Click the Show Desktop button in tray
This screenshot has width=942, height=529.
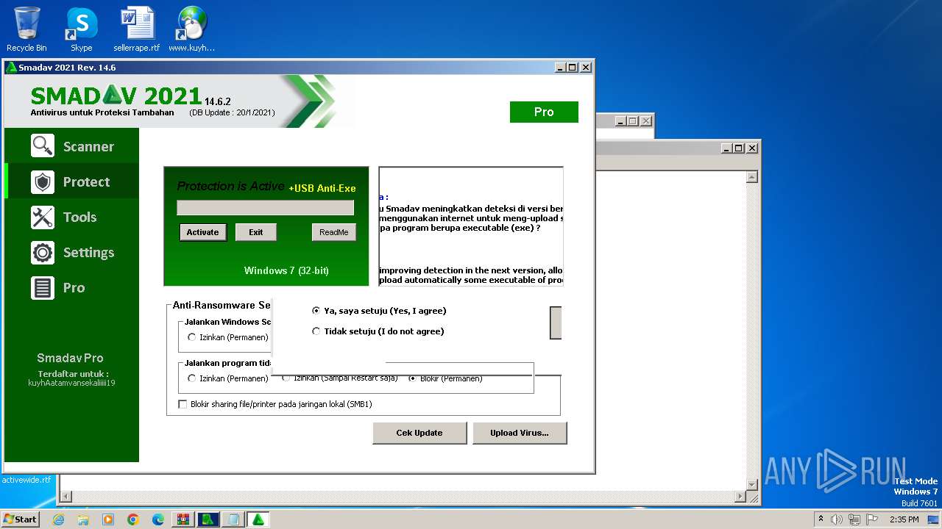click(x=935, y=519)
